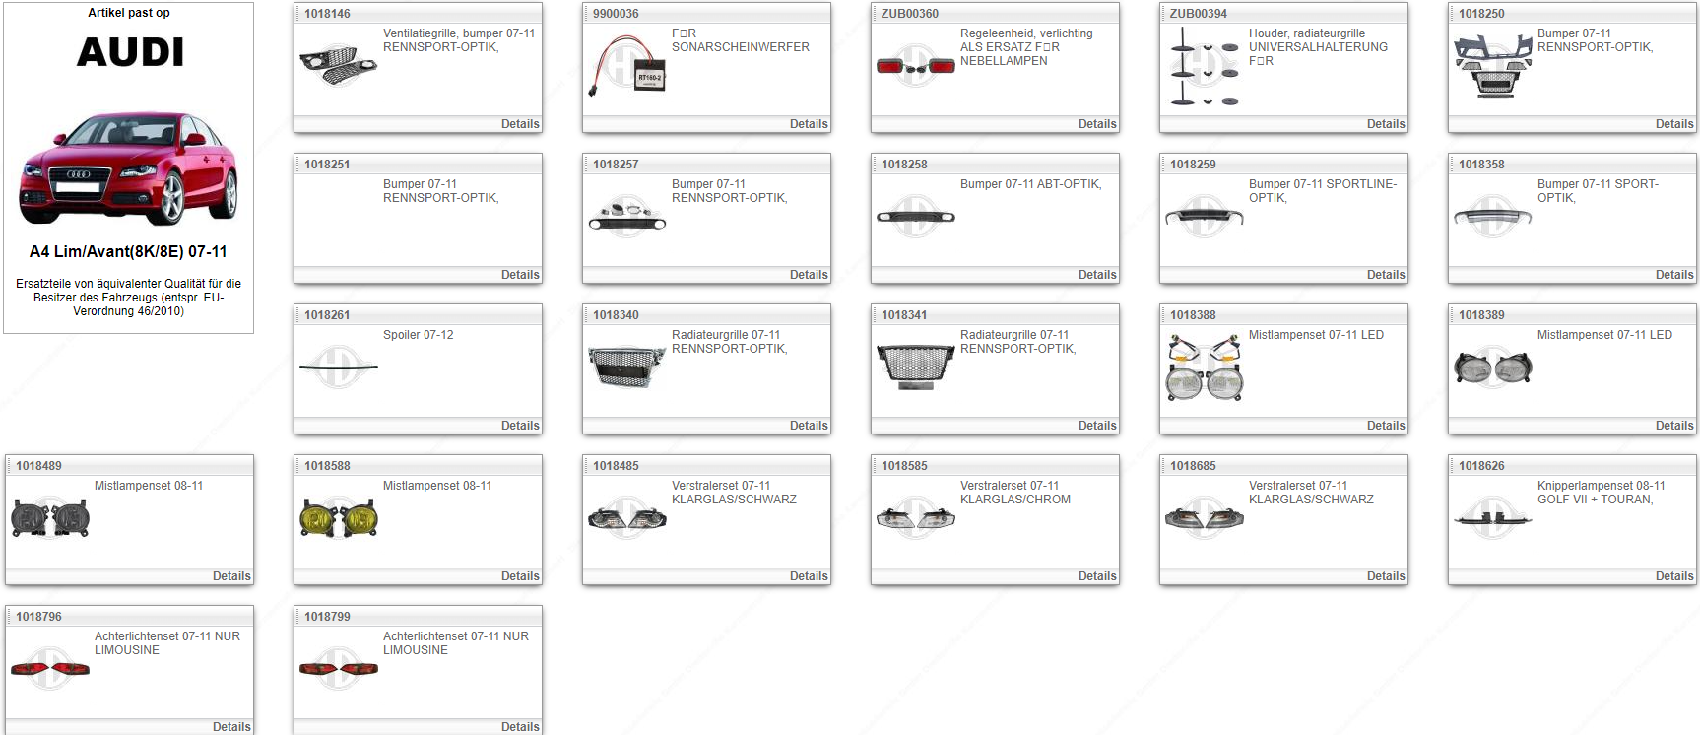
Task: Click the black radiator grille image 1018341
Action: coord(915,367)
